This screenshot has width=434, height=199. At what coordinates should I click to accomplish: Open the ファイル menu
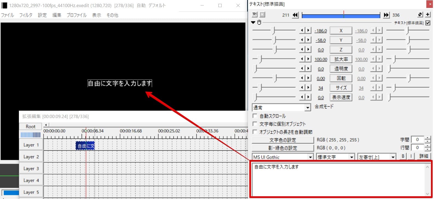pyautogui.click(x=7, y=15)
